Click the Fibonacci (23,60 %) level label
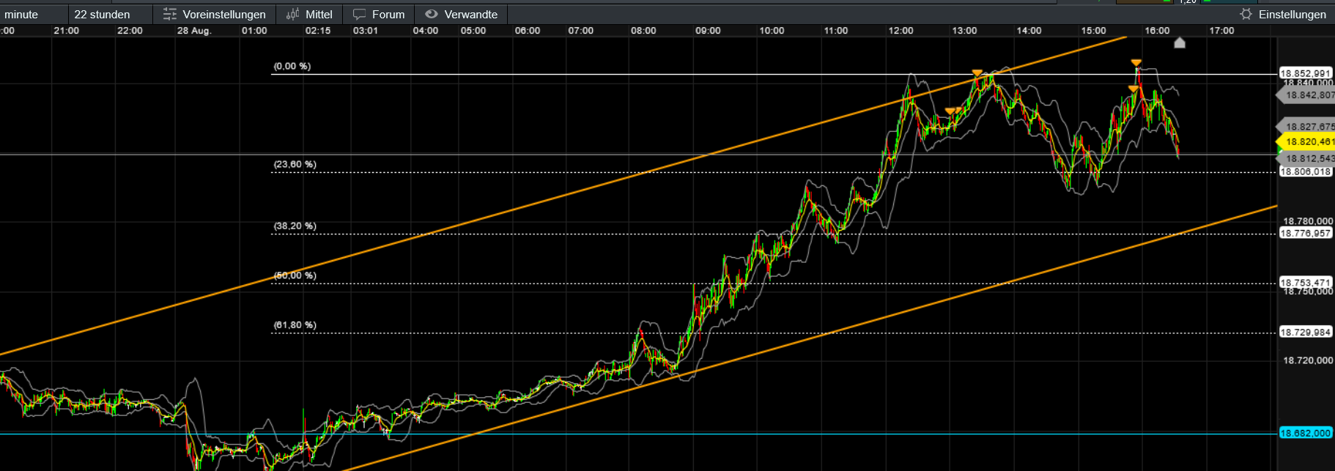Screen dimensions: 1335x471 (295, 164)
